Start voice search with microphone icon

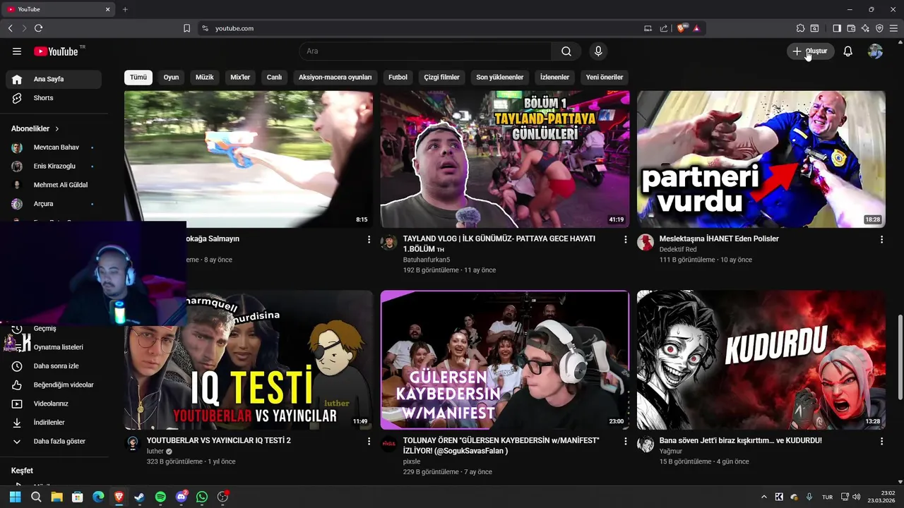(598, 51)
